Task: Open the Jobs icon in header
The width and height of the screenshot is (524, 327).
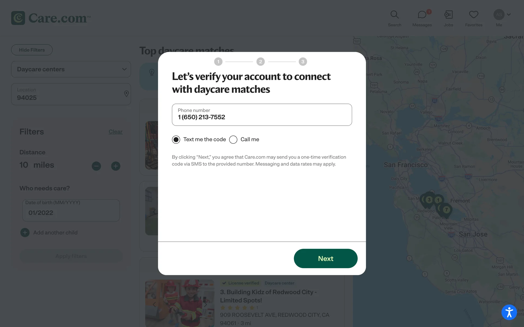Action: pyautogui.click(x=448, y=15)
